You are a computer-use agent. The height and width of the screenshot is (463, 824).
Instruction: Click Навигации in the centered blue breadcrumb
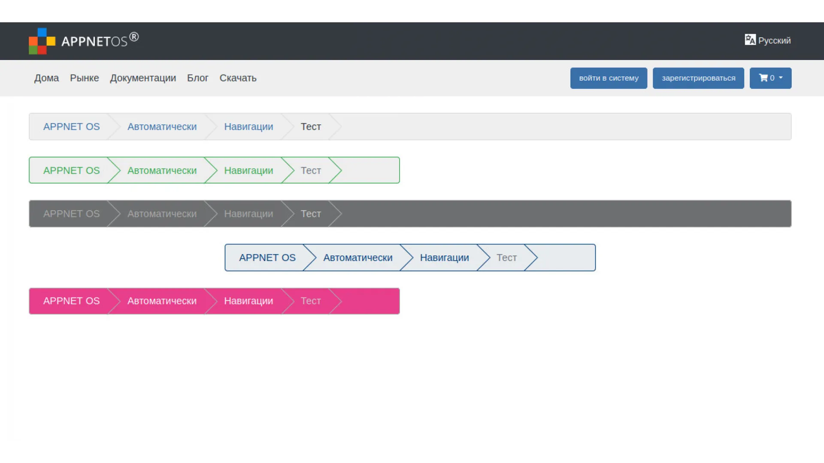pyautogui.click(x=445, y=258)
